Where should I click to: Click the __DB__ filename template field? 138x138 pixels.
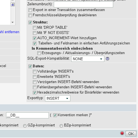pos(27,115)
